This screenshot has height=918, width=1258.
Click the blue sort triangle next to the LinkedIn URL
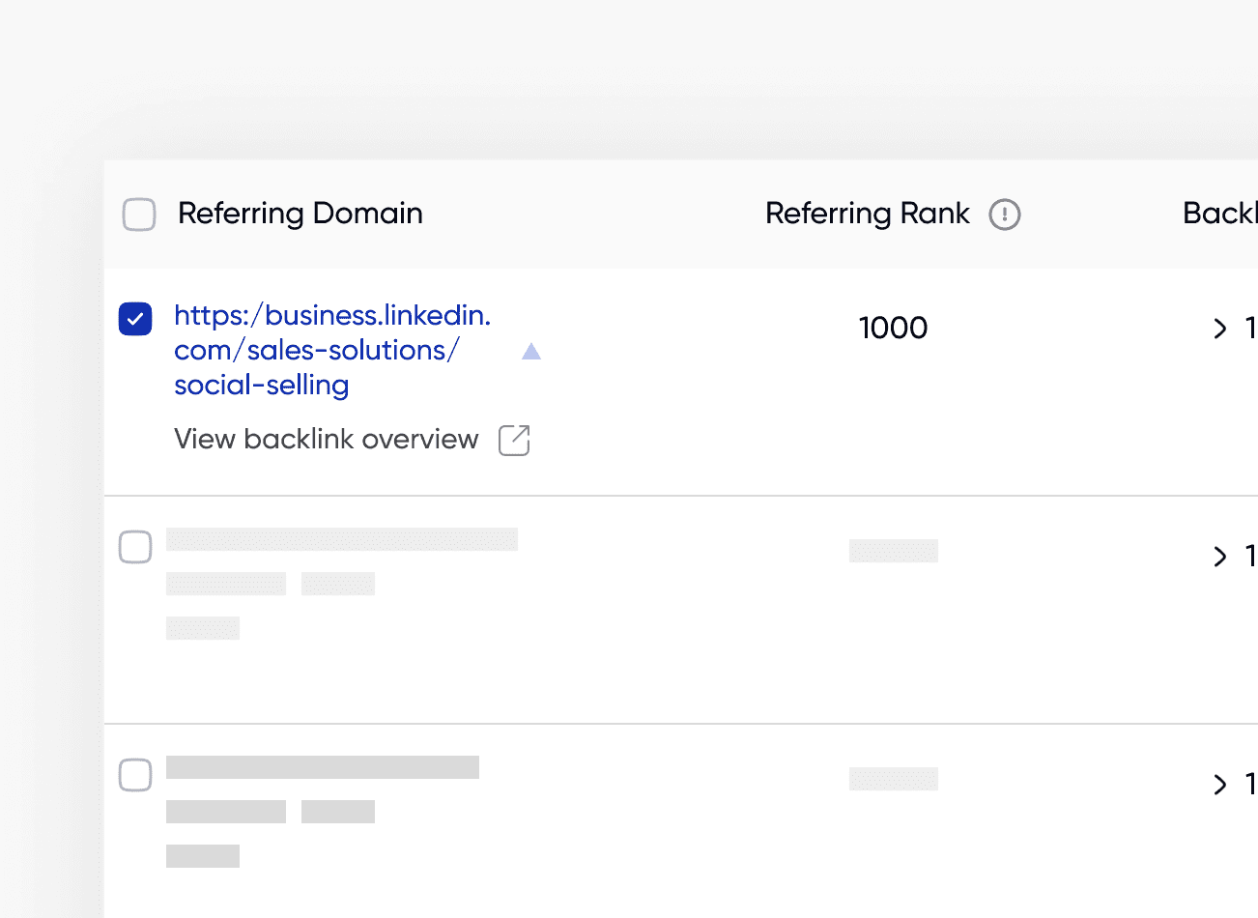[530, 351]
